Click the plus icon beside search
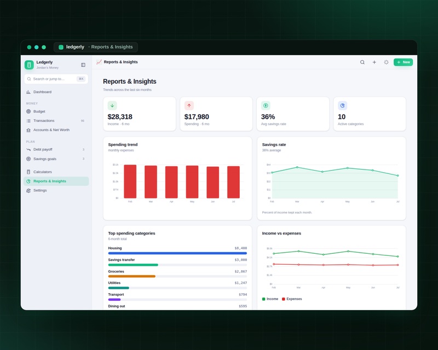Viewport: 438px width, 350px height. [374, 62]
